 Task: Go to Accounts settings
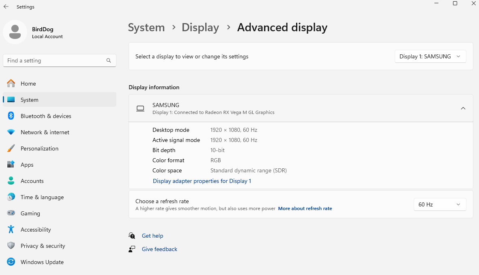[x=32, y=181]
